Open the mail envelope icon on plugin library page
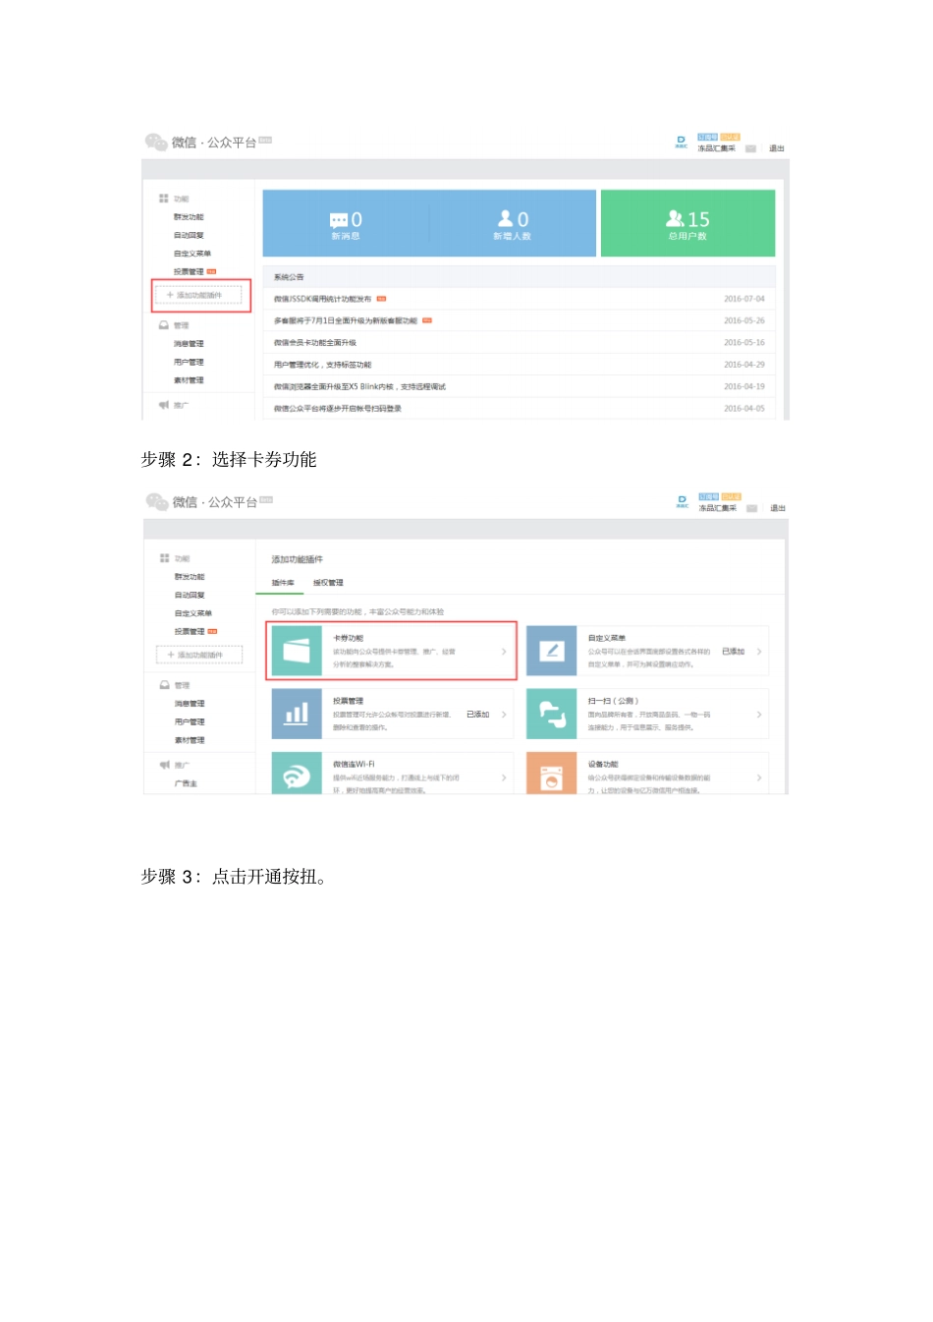Image resolution: width=933 pixels, height=1322 pixels. tap(751, 508)
